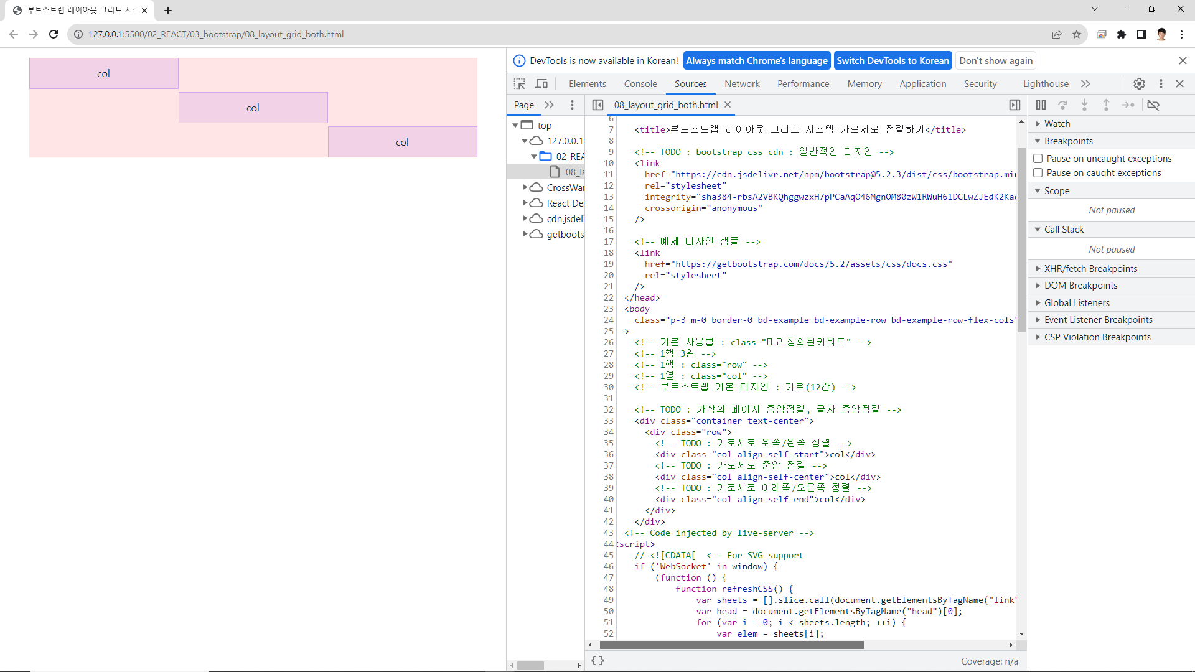Viewport: 1195px width, 672px height.
Task: Hide the debugger sidebar icon
Action: click(1015, 105)
